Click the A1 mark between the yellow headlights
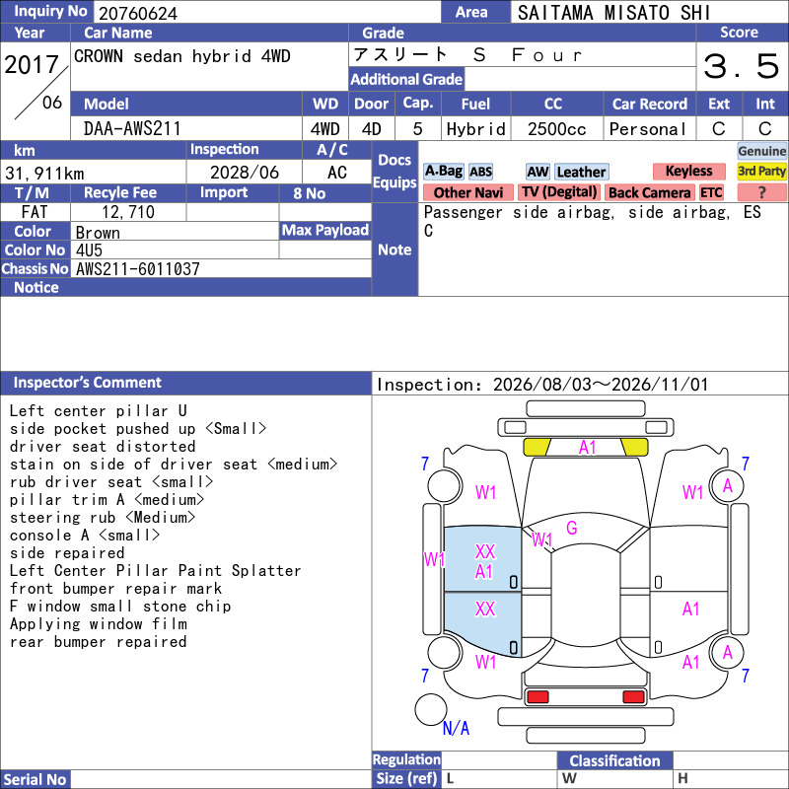The image size is (789, 789). tap(587, 447)
